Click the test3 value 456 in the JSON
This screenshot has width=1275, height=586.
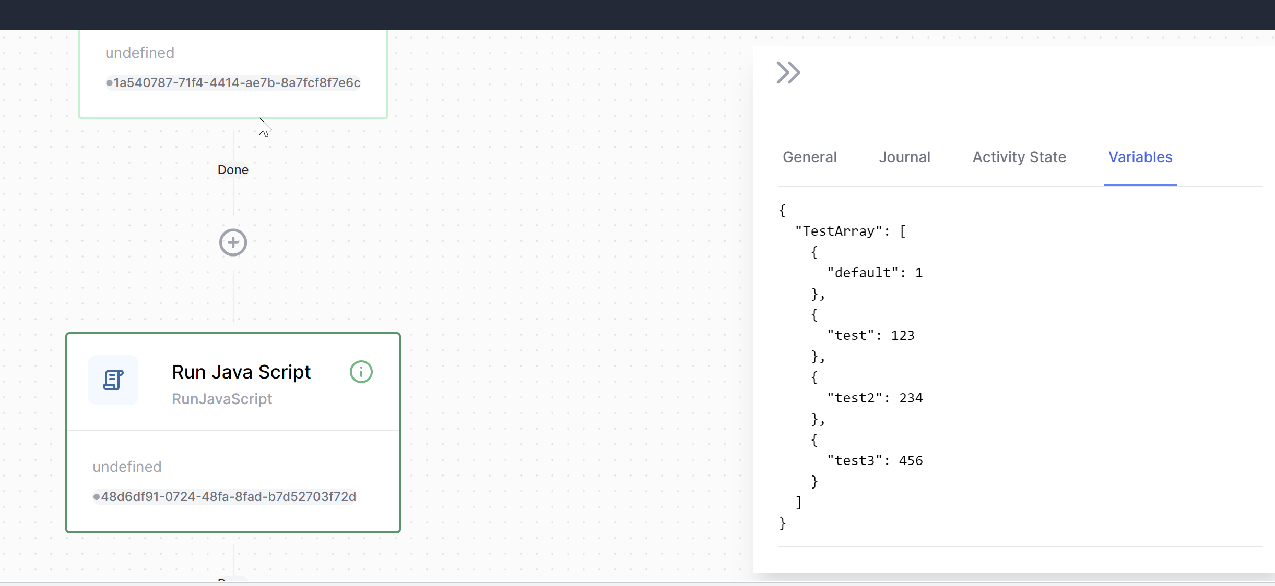911,460
